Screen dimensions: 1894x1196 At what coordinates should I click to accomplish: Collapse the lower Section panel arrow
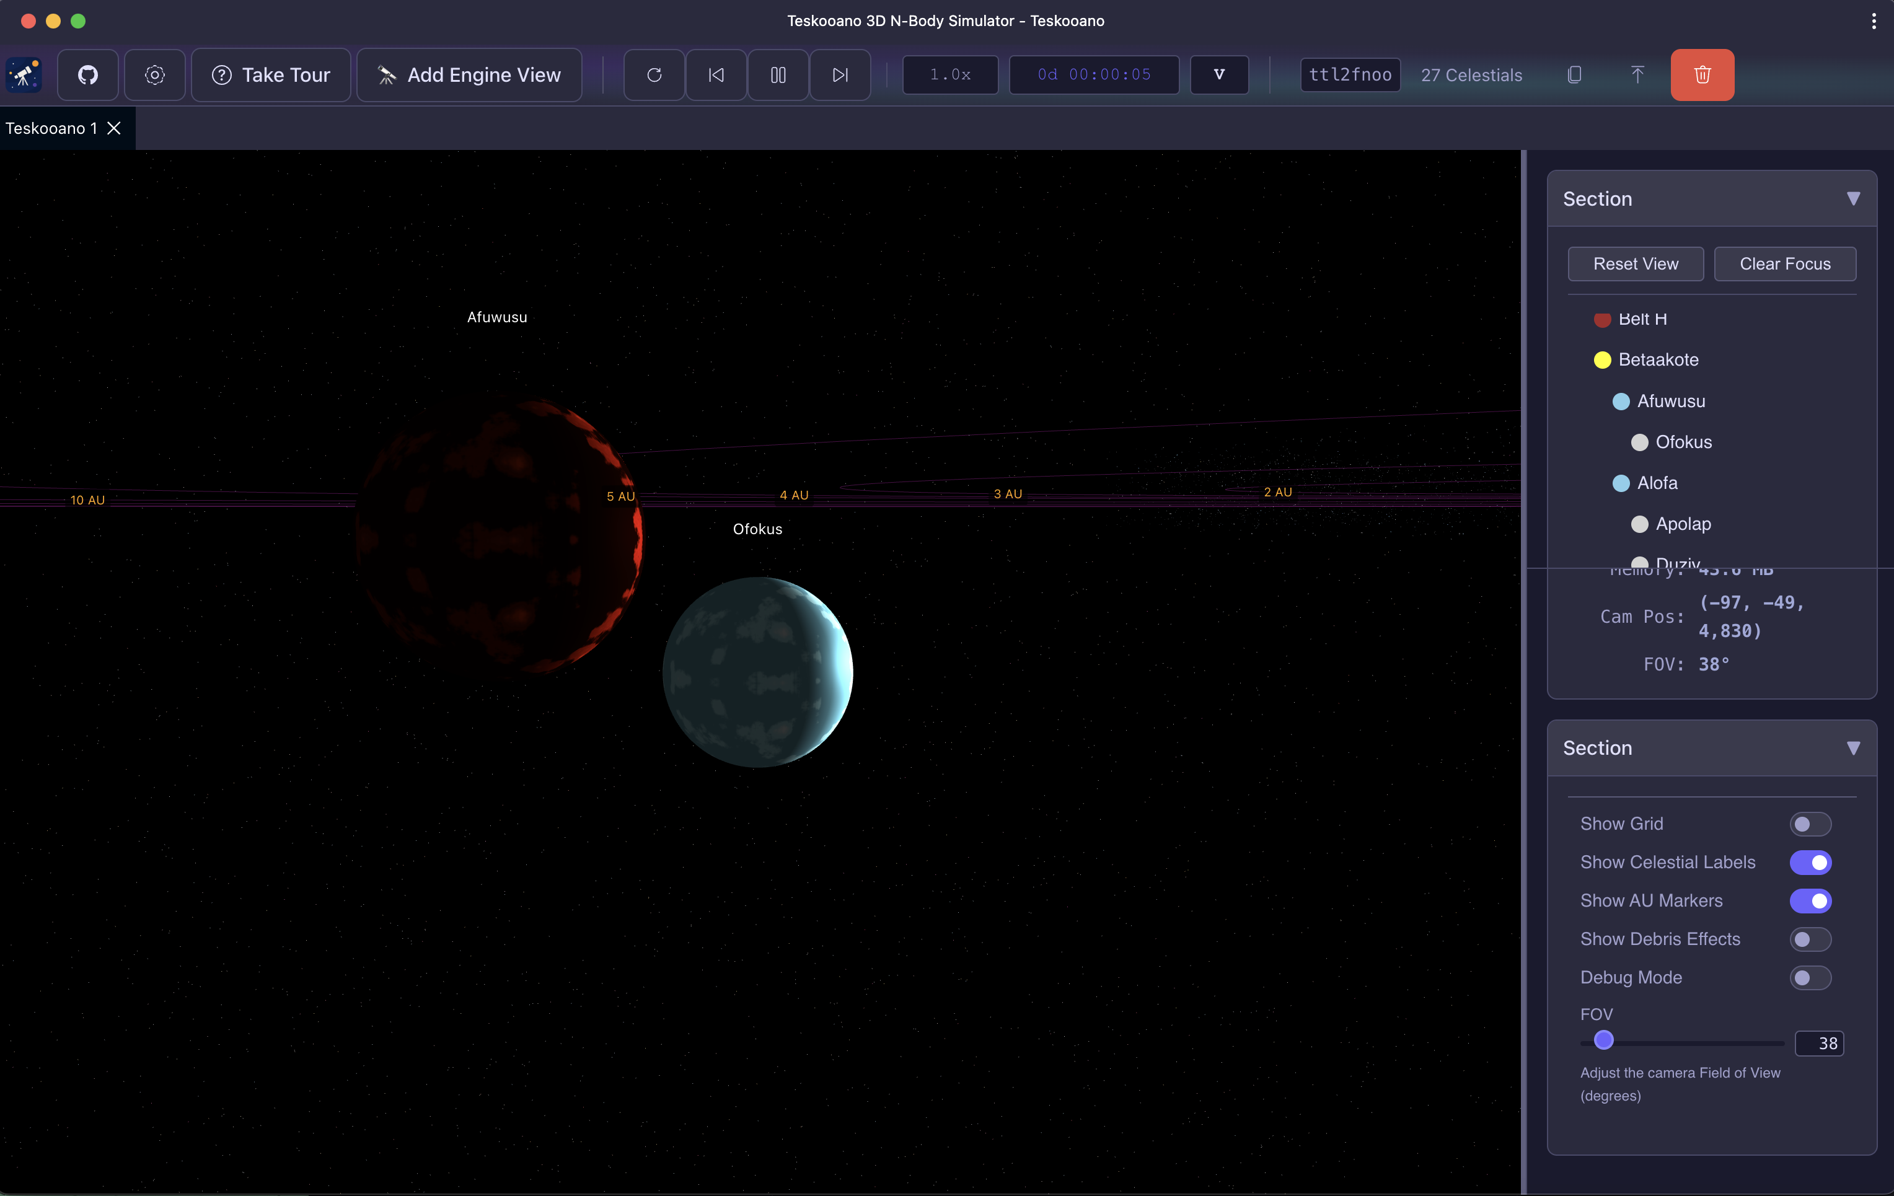1853,748
